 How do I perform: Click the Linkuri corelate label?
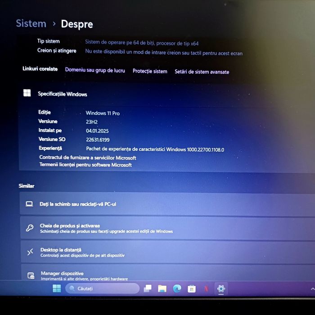tap(40, 69)
